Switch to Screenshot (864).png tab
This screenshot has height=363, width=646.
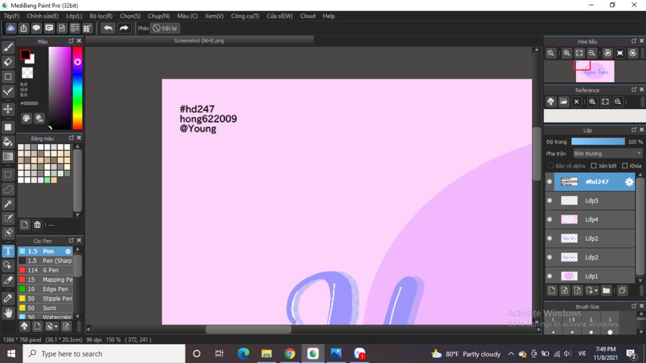click(199, 41)
